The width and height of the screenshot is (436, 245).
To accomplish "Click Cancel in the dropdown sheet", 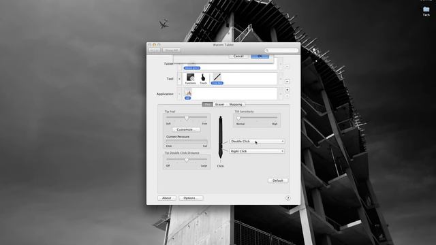I will 238,56.
